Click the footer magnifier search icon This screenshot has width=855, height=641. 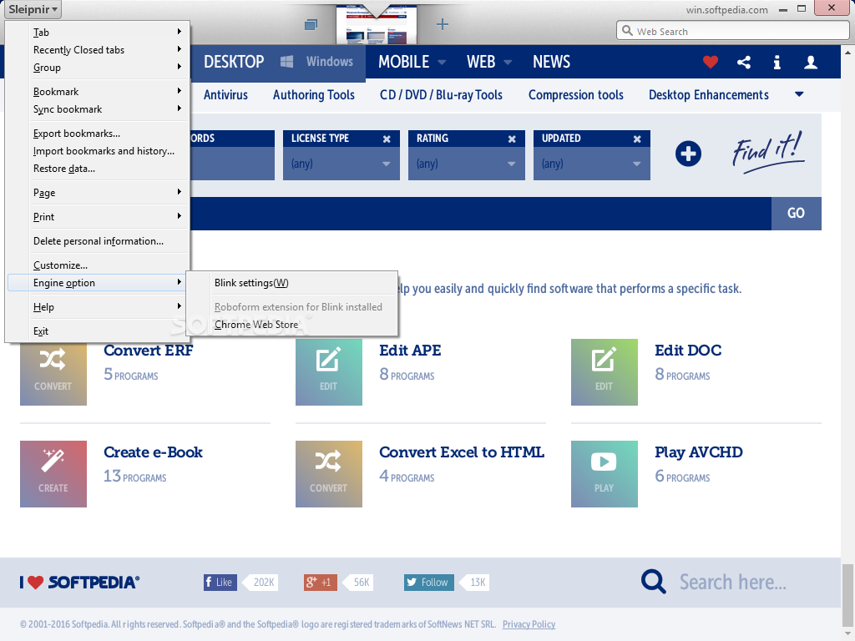653,582
